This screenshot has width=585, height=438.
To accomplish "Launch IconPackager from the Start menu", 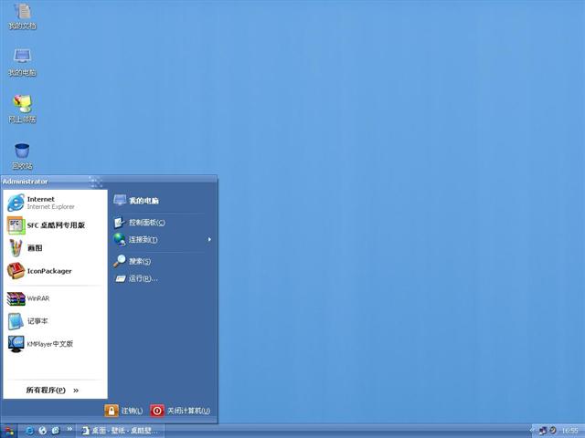I will pos(55,271).
